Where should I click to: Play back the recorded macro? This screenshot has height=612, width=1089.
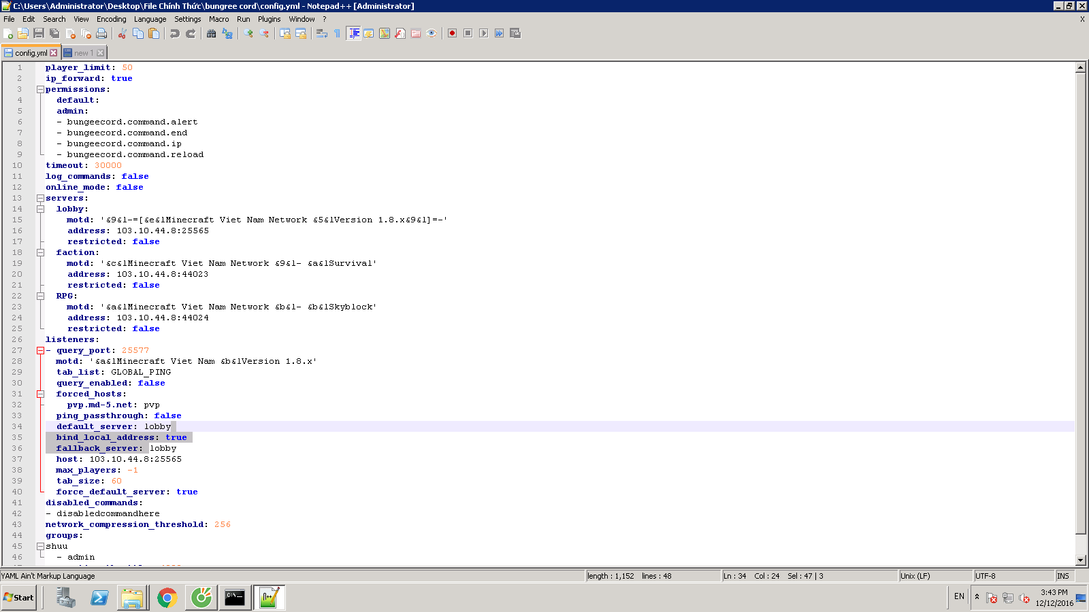click(483, 33)
